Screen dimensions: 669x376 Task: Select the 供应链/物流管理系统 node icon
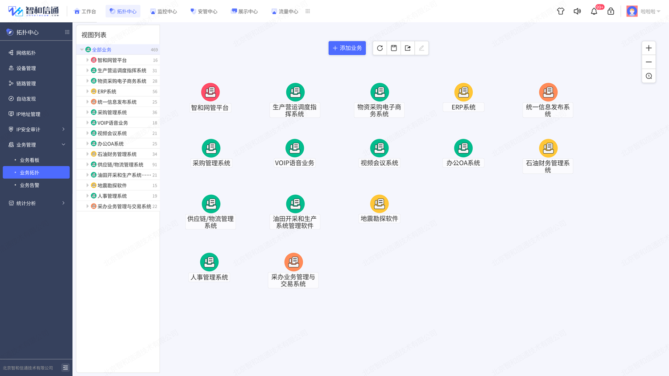(x=211, y=204)
